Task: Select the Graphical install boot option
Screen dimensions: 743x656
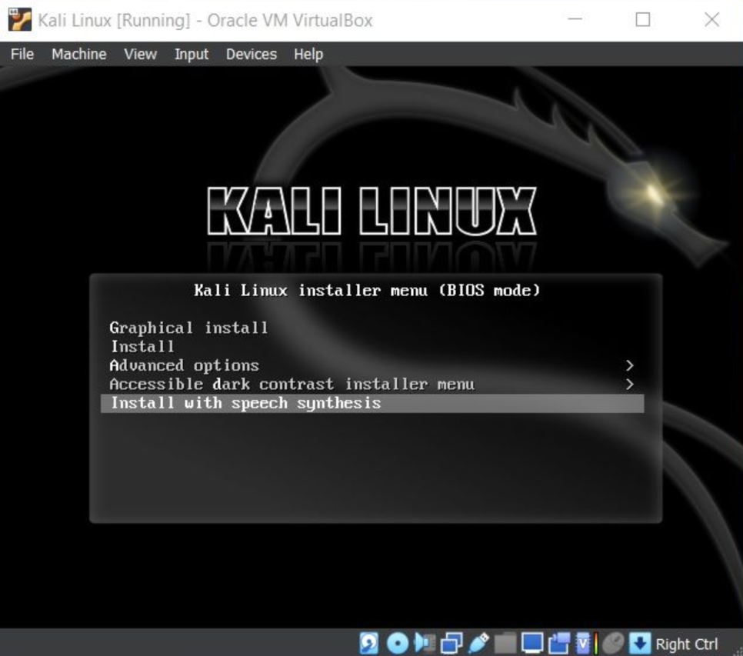Action: point(372,328)
